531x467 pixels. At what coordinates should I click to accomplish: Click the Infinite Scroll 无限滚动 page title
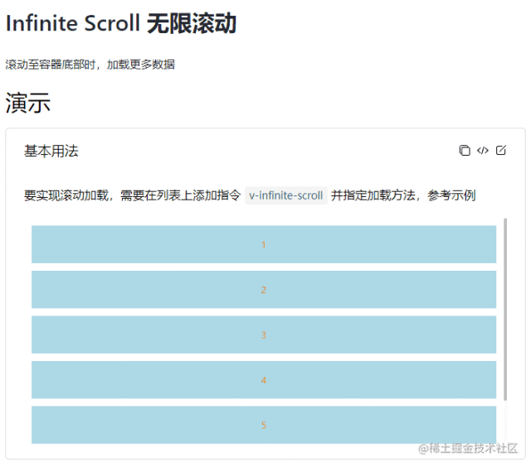click(121, 23)
